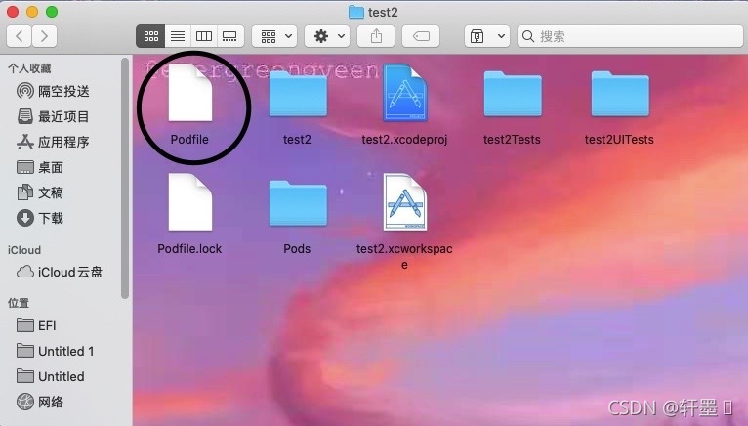Open Network (网络) in sidebar
This screenshot has width=748, height=426.
point(40,402)
